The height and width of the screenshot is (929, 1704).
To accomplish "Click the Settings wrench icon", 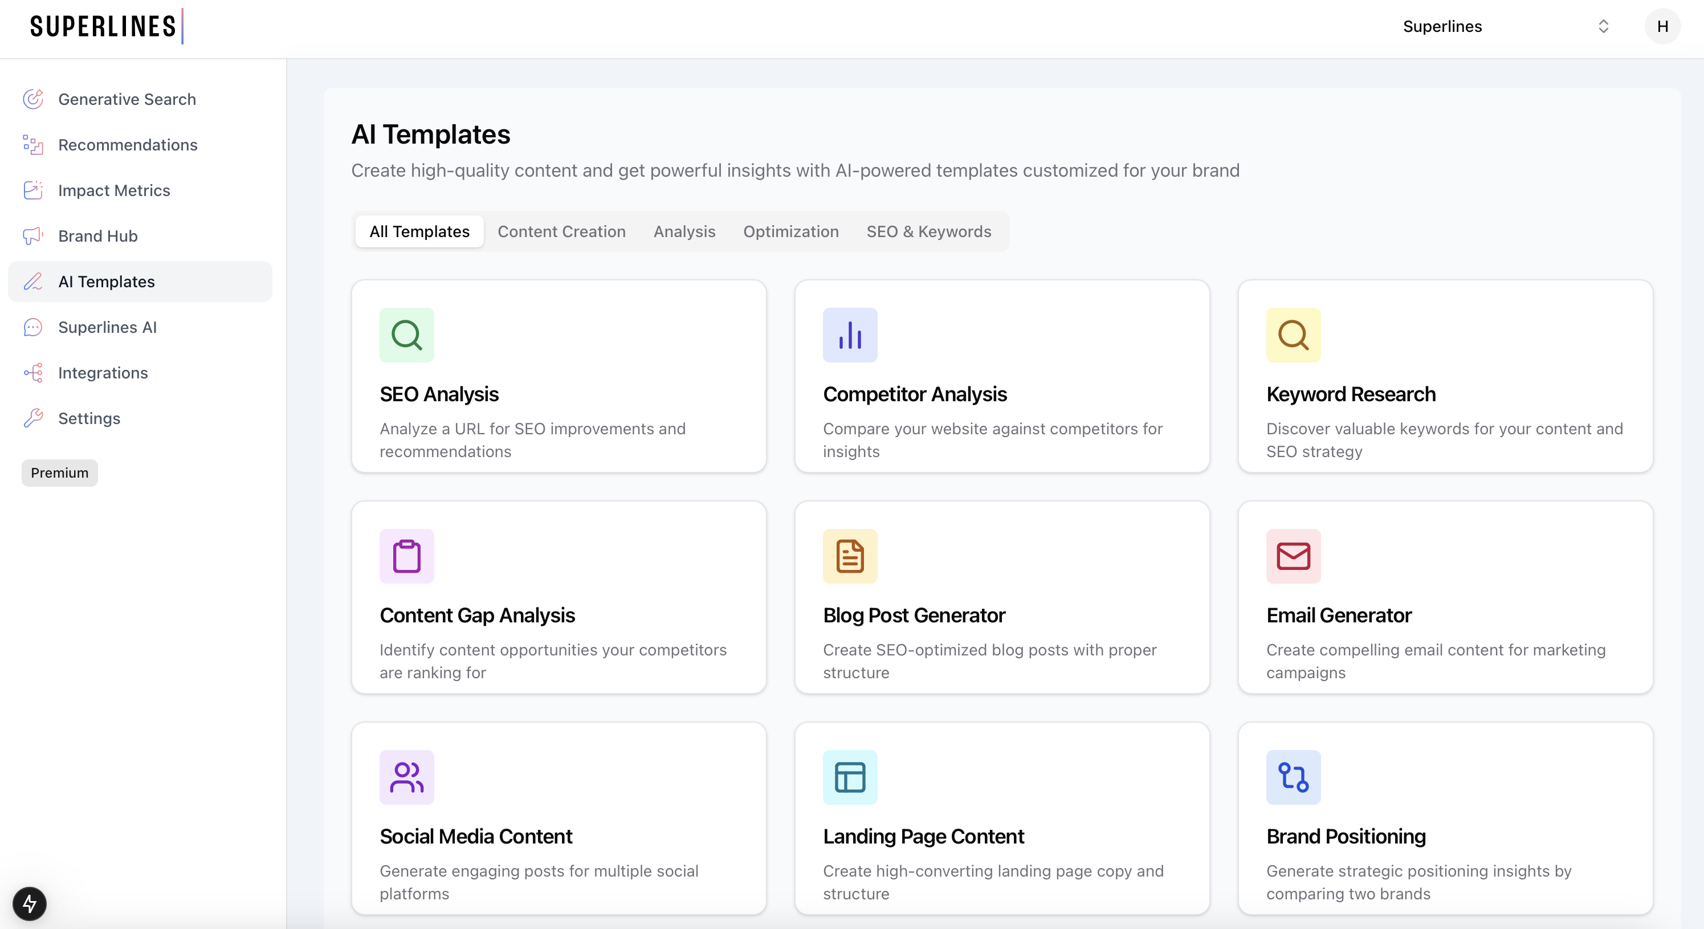I will (33, 419).
